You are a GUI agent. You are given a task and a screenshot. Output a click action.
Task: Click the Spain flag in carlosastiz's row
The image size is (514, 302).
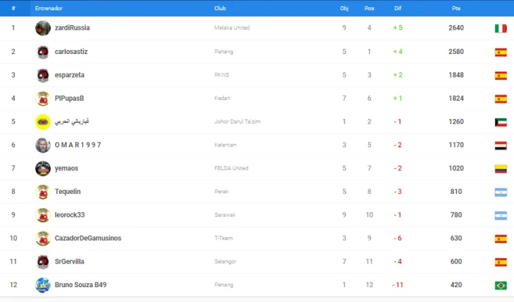coord(500,52)
